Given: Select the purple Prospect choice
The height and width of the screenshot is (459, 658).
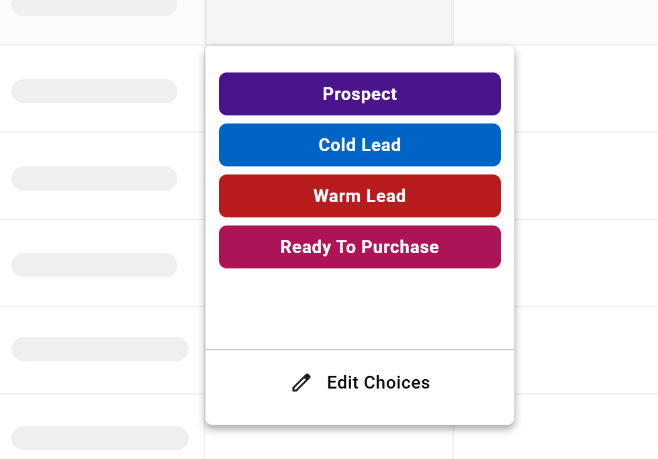Looking at the screenshot, I should [x=359, y=94].
